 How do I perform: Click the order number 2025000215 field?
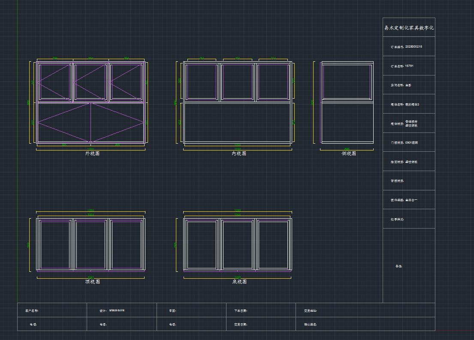413,47
